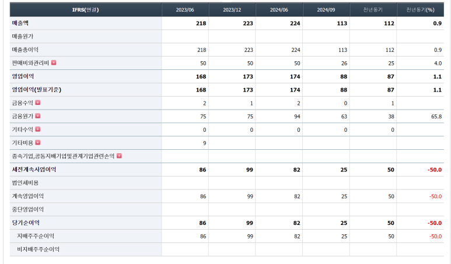Select the 기타수익 row label

pos(23,129)
